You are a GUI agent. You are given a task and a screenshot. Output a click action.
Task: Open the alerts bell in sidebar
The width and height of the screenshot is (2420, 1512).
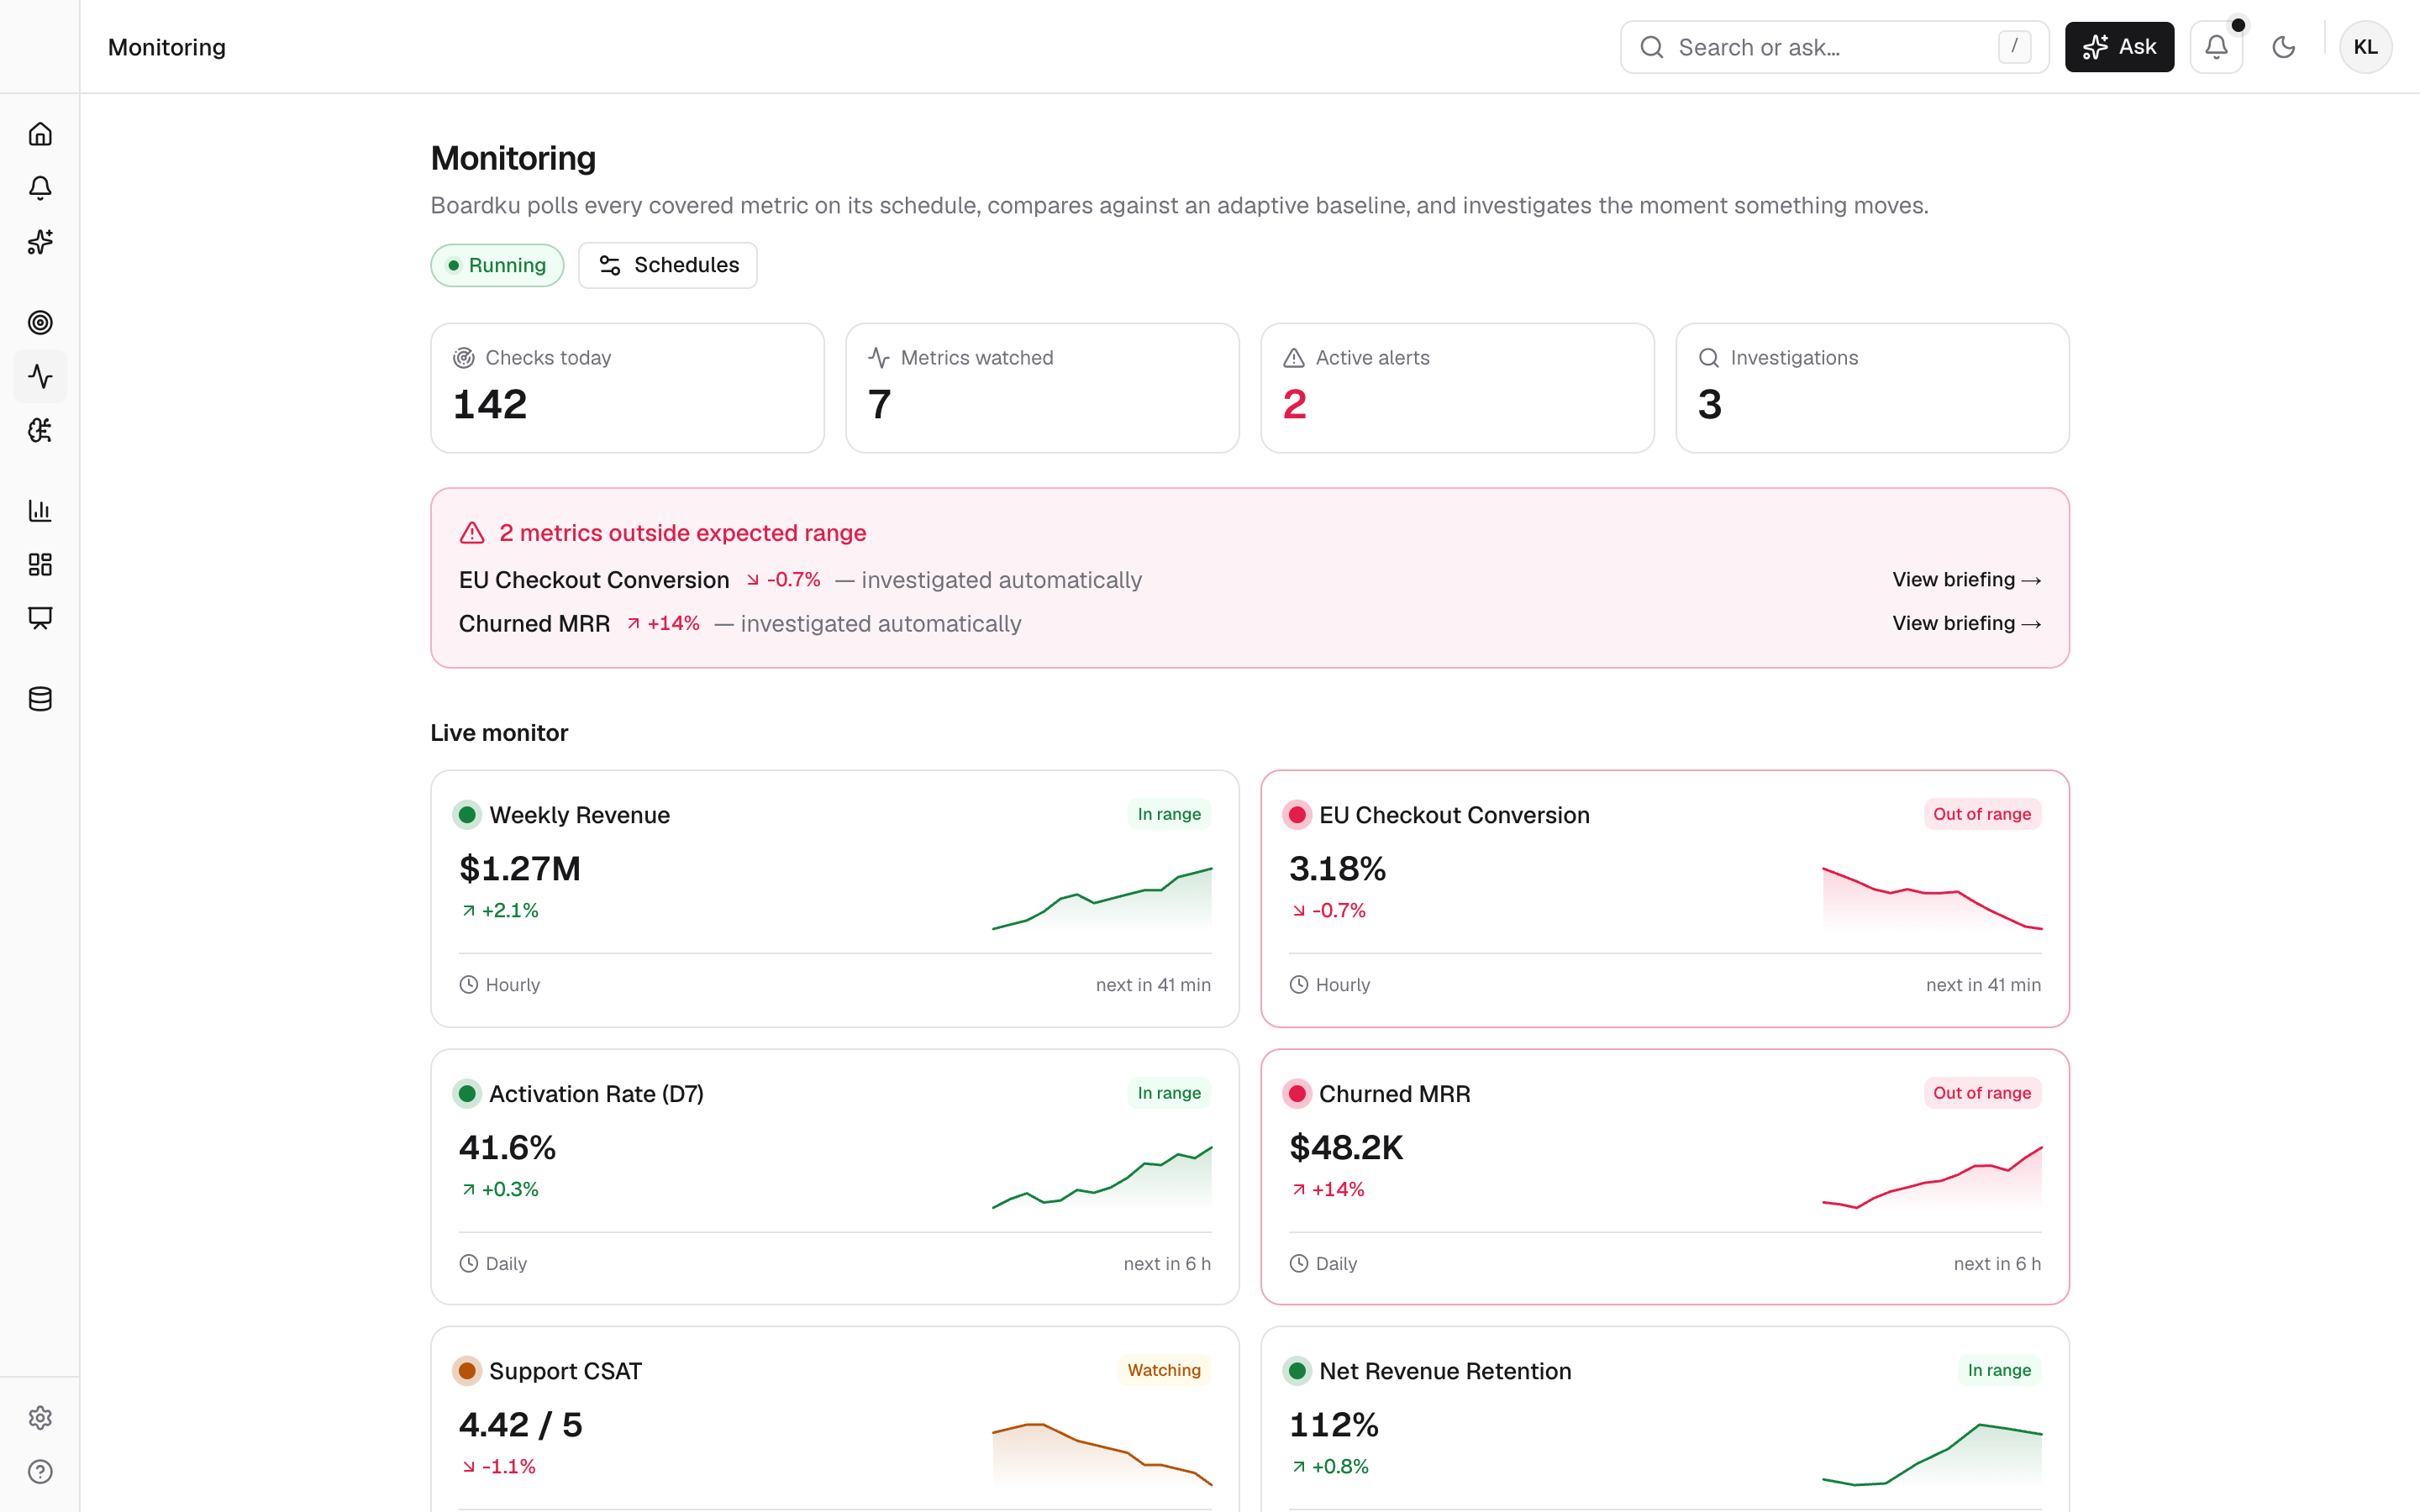pyautogui.click(x=40, y=188)
